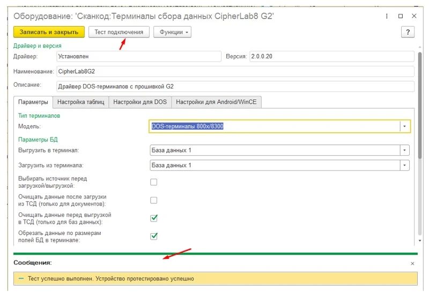Click the Наименование input field
429x298 pixels.
[235, 71]
